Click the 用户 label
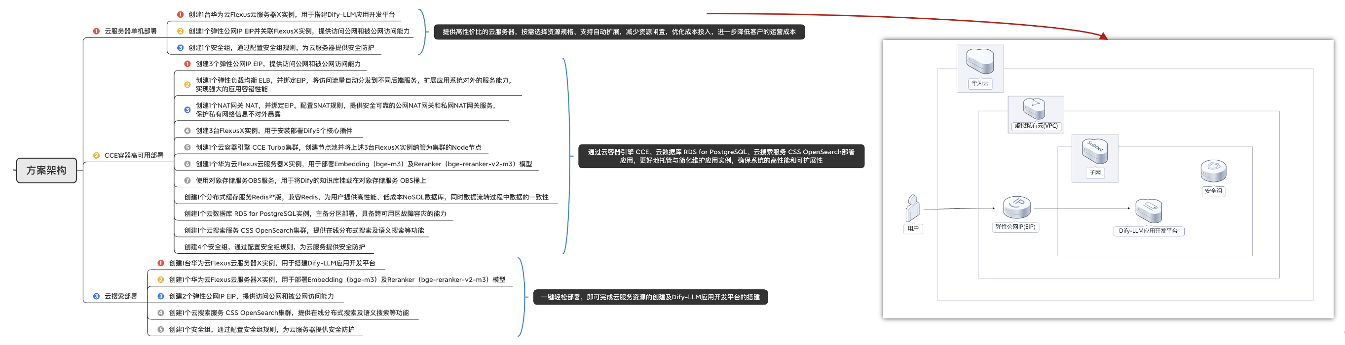This screenshot has height=345, width=1345. click(913, 229)
